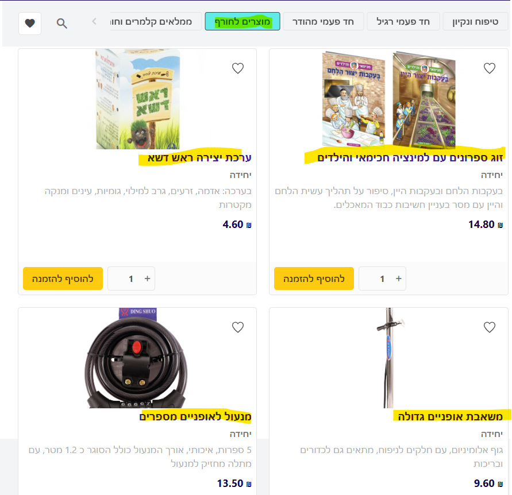Image resolution: width=512 pixels, height=495 pixels.
Task: Click the search magnifier icon
Action: [x=62, y=24]
